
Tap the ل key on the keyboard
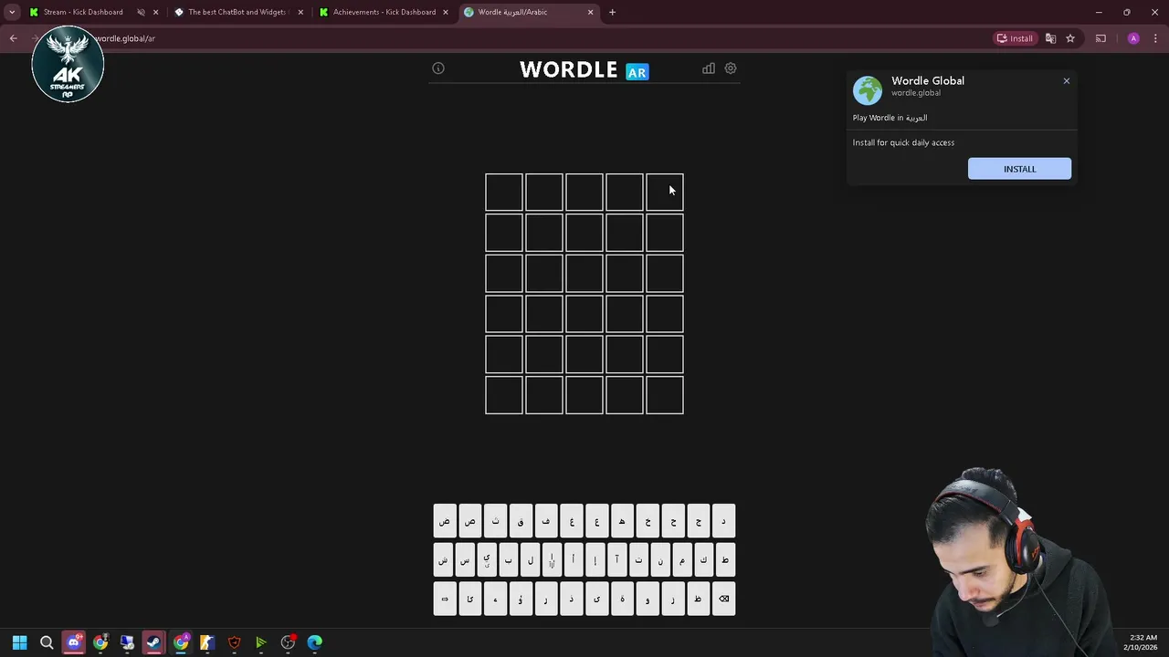click(530, 560)
